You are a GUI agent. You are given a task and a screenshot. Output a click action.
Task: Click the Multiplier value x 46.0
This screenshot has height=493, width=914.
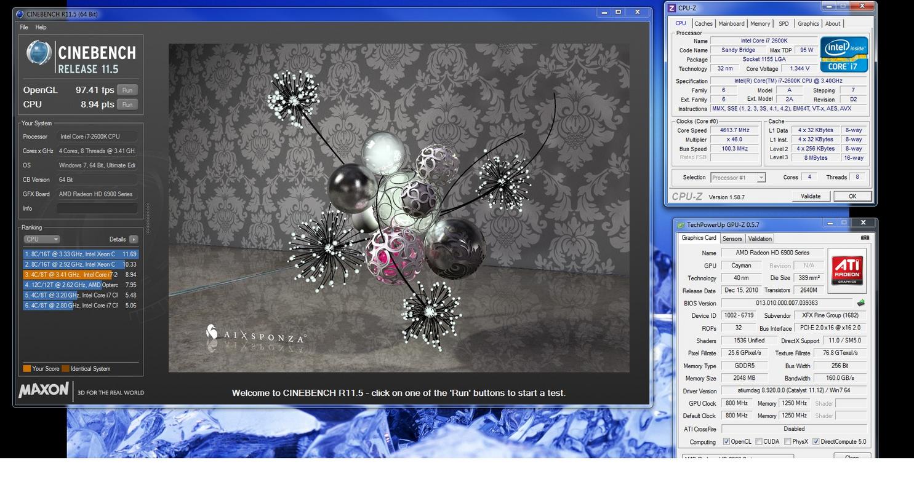point(734,140)
